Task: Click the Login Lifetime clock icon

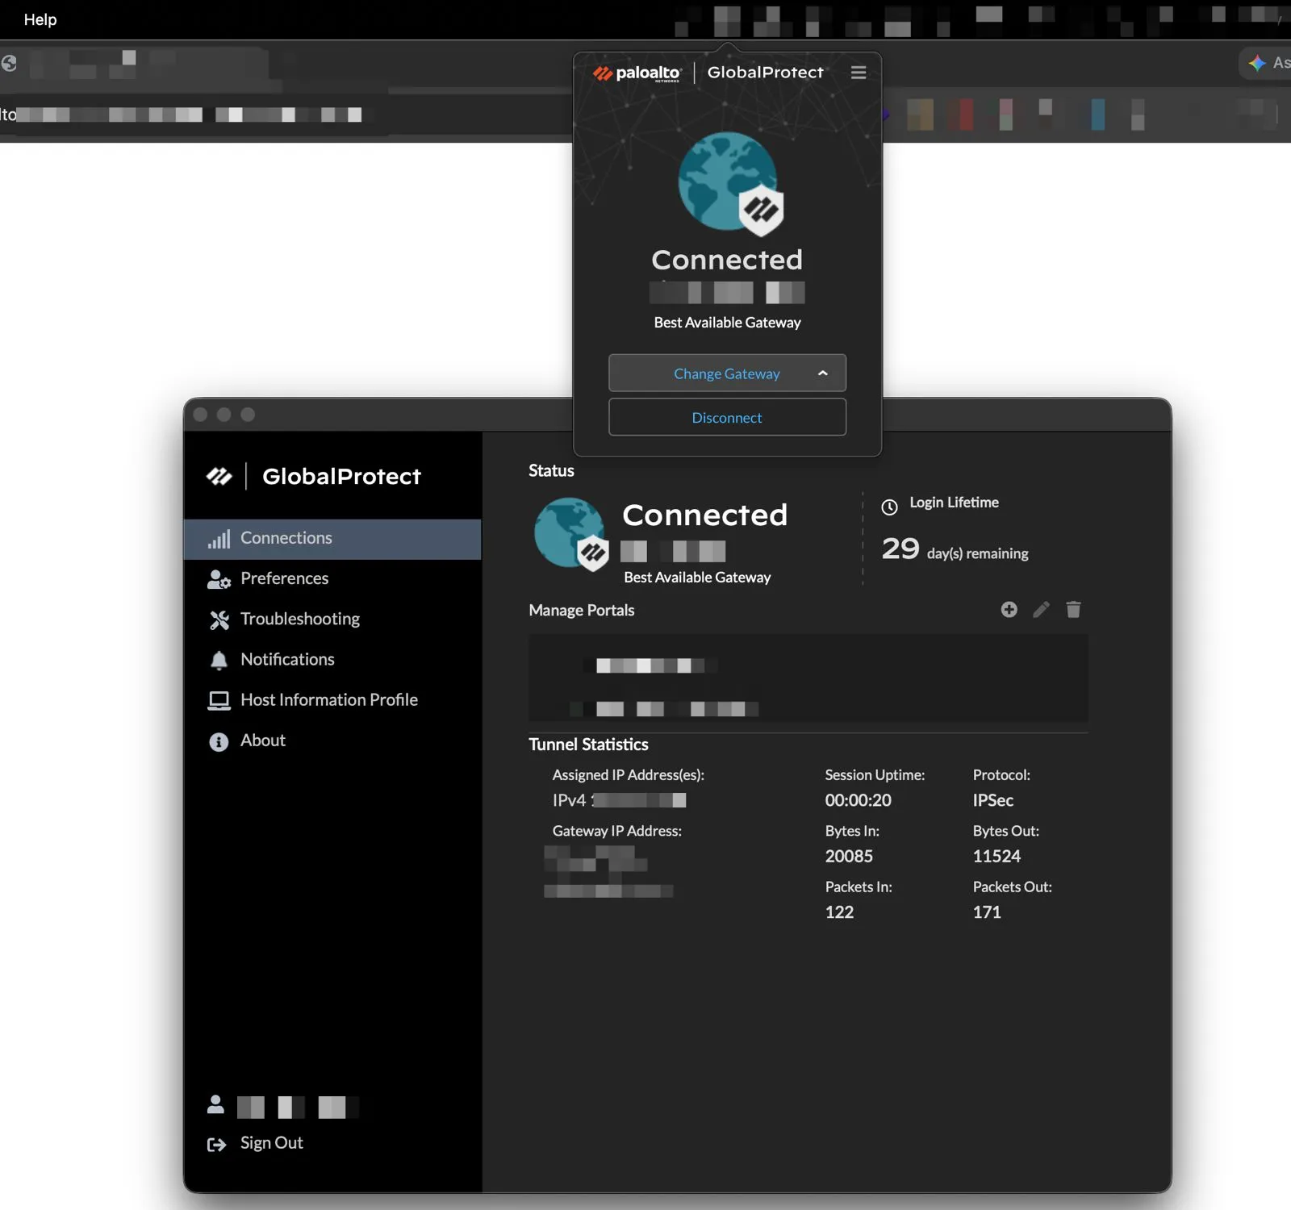Action: (889, 507)
